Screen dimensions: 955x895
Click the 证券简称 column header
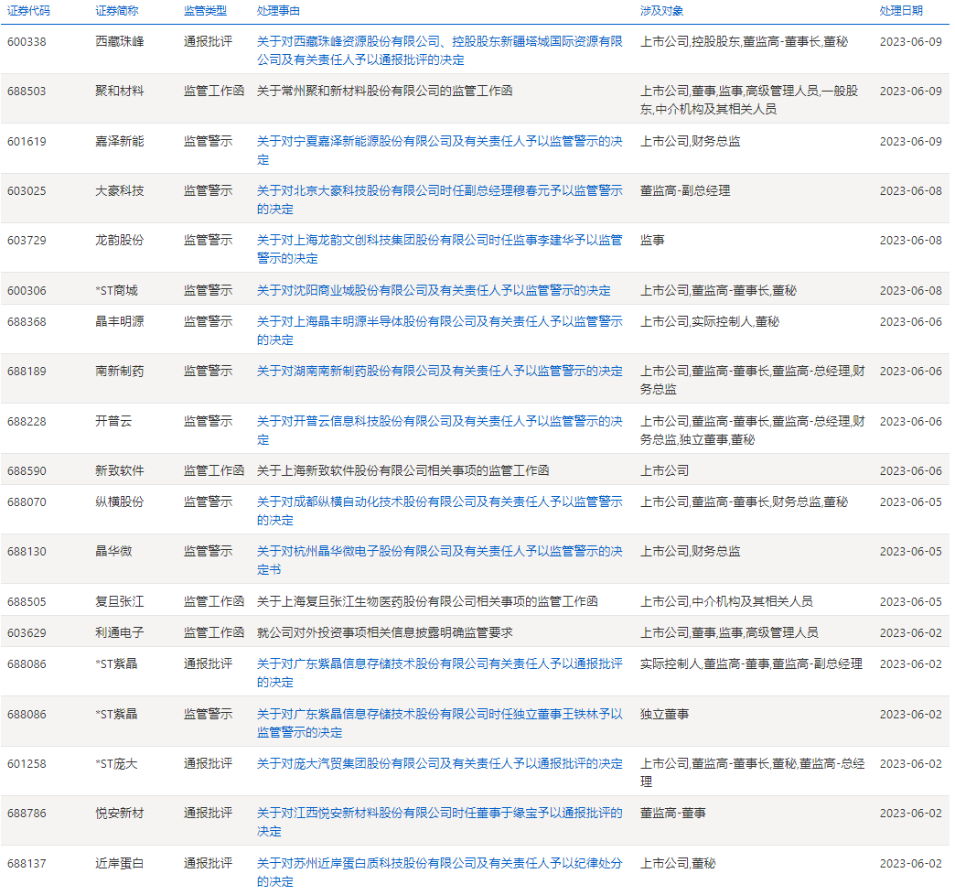coord(117,11)
